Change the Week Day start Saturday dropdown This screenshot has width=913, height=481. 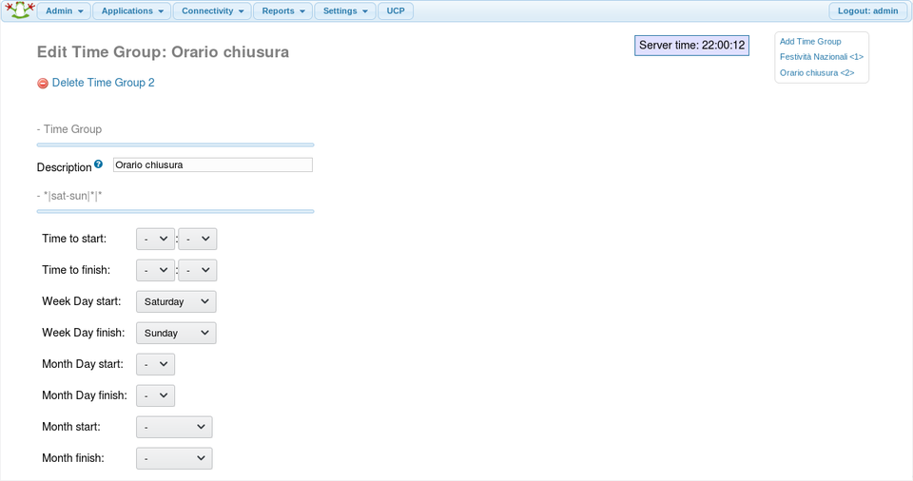(x=176, y=301)
